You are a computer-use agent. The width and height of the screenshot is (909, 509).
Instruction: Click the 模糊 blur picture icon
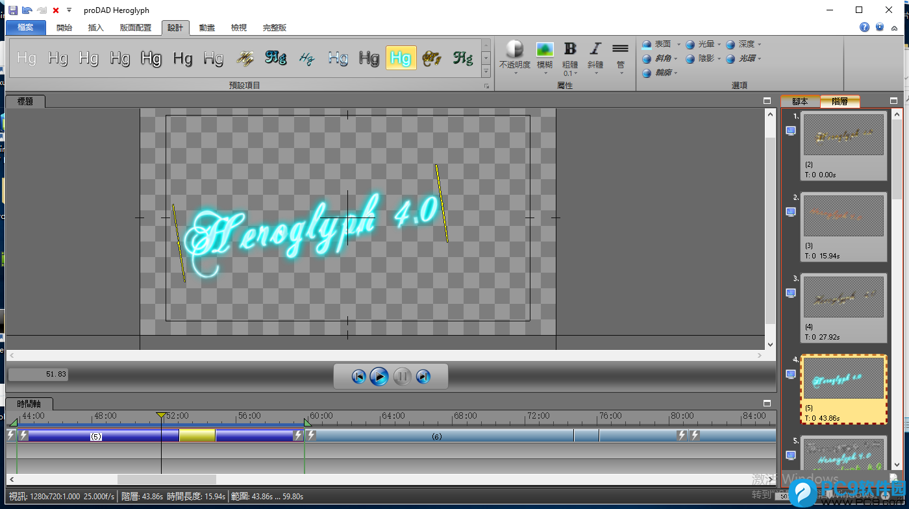click(545, 49)
